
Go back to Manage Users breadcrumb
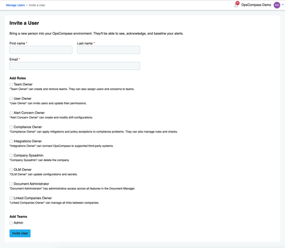[15, 5]
